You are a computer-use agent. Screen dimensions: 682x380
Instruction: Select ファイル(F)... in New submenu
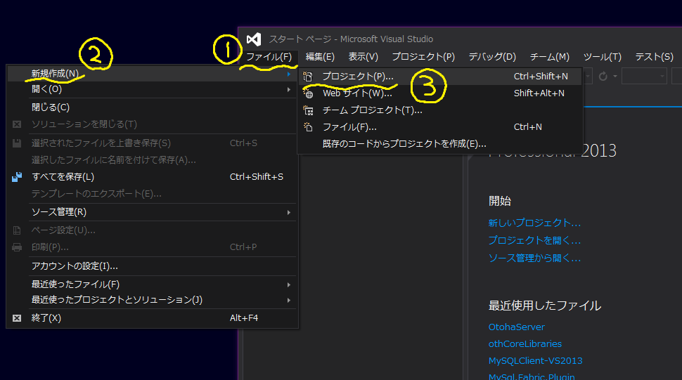tap(439, 127)
